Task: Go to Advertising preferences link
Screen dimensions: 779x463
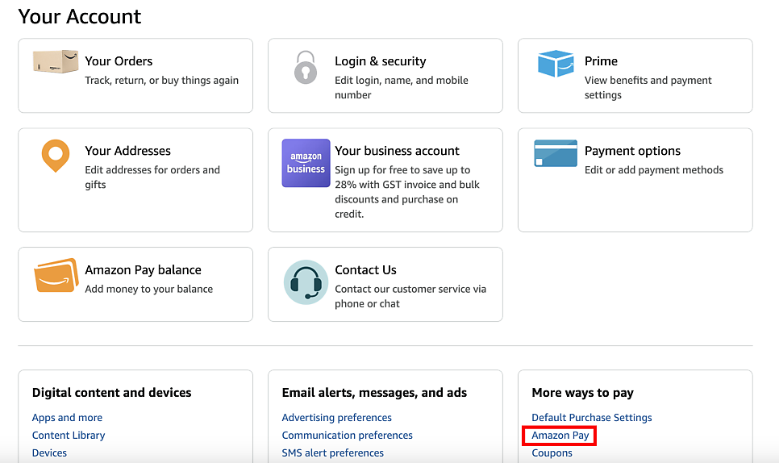Action: (337, 418)
